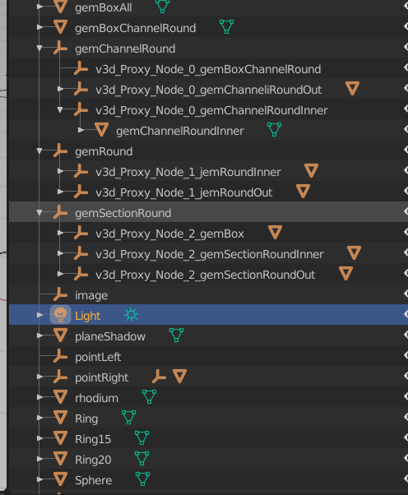Viewport: 408px width, 495px height.
Task: Click the orange child mesh icon beside v3d_Proxy_Node_2_gemBox
Action: pyautogui.click(x=275, y=233)
